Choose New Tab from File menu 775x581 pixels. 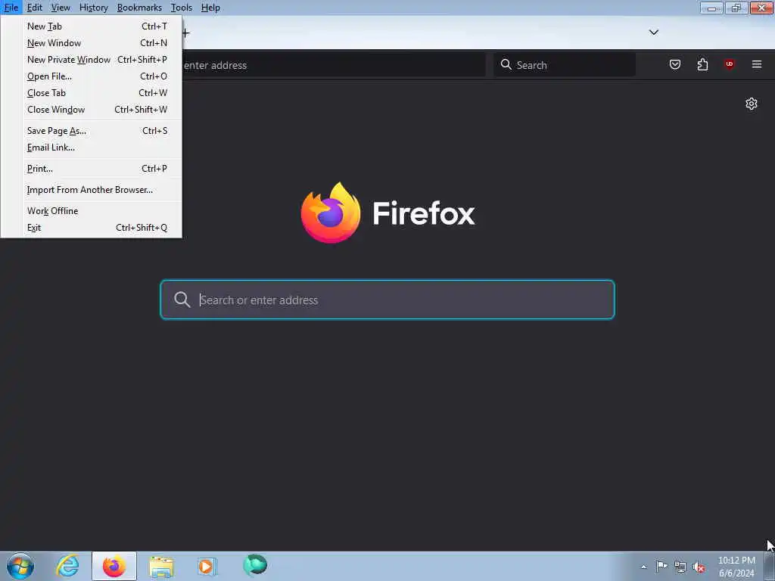pyautogui.click(x=92, y=26)
